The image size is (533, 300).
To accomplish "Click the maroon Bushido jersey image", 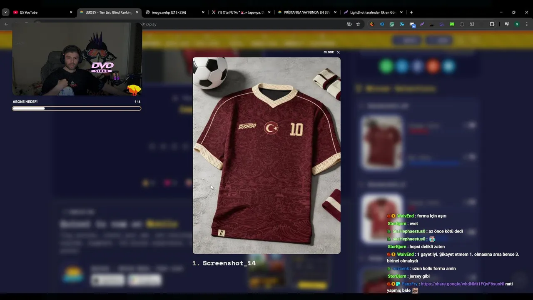I will click(x=266, y=155).
